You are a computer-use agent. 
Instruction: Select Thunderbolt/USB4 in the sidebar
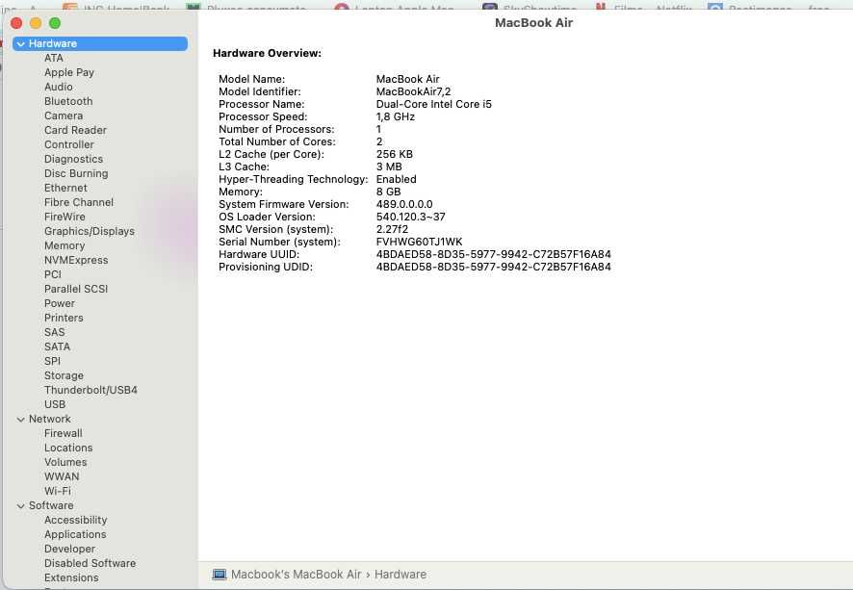pos(90,390)
